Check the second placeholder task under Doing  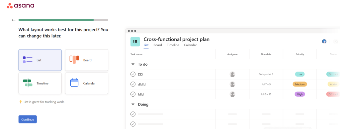coord(133,124)
